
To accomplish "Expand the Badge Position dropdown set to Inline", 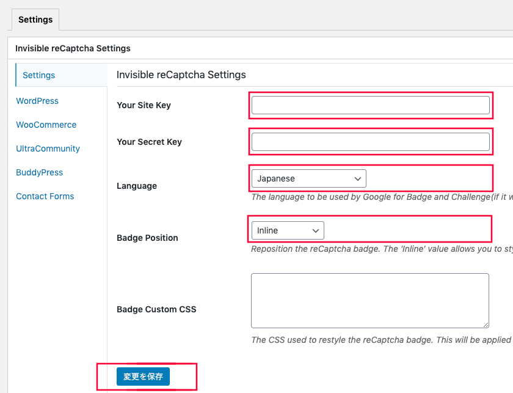I will (288, 230).
